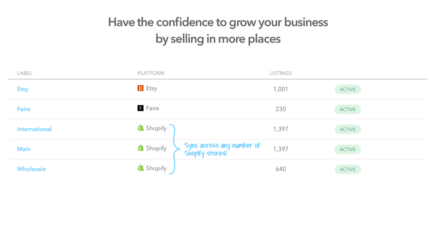Select the Main store label
The image size is (436, 245).
coord(24,149)
